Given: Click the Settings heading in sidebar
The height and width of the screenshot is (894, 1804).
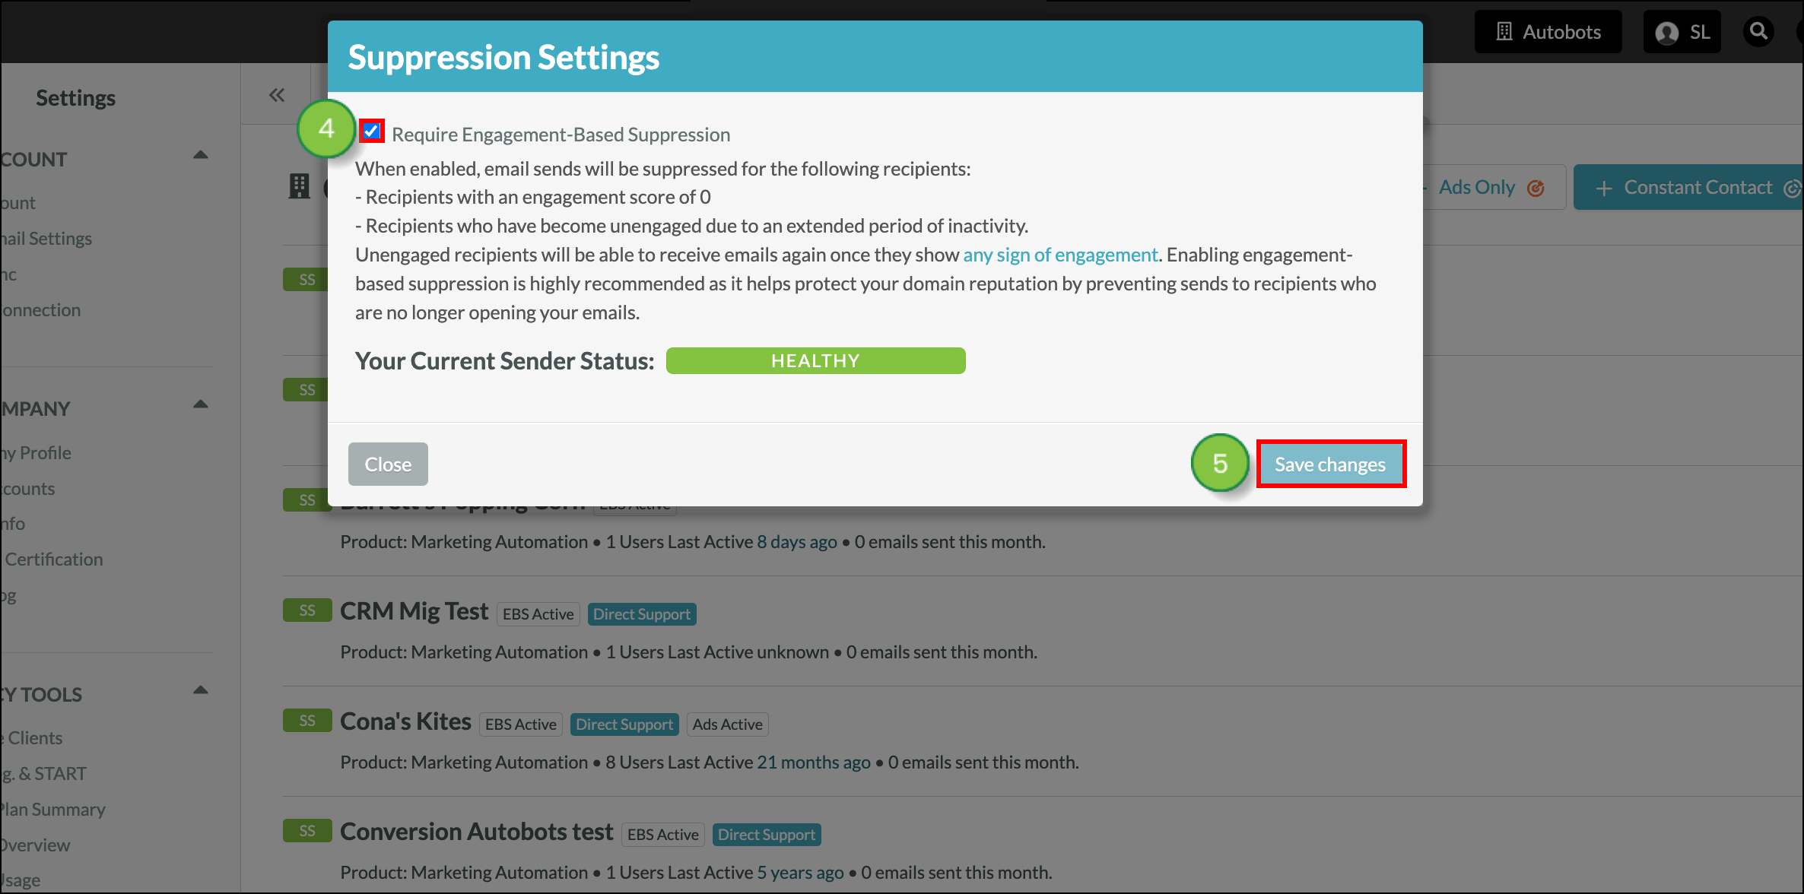Looking at the screenshot, I should pyautogui.click(x=75, y=98).
